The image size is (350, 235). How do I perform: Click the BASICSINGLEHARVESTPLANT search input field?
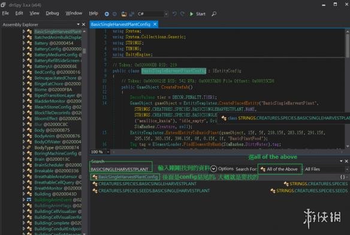[x=121, y=169]
